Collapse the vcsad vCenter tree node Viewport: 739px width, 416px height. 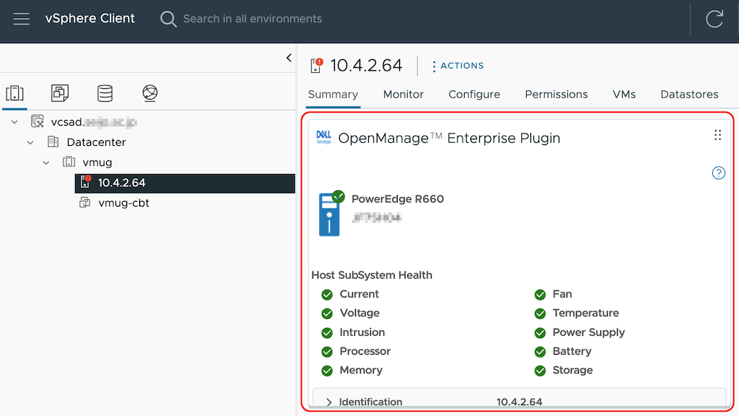point(14,122)
